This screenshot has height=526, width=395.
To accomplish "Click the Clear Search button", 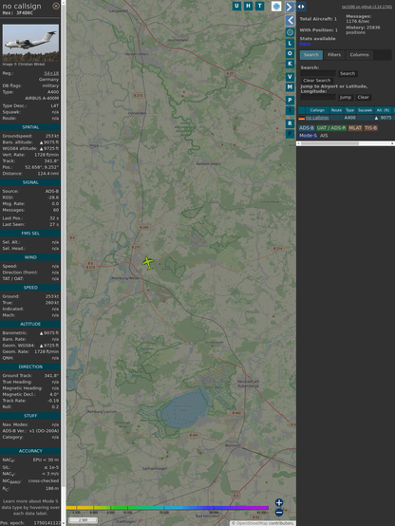I will pos(317,81).
